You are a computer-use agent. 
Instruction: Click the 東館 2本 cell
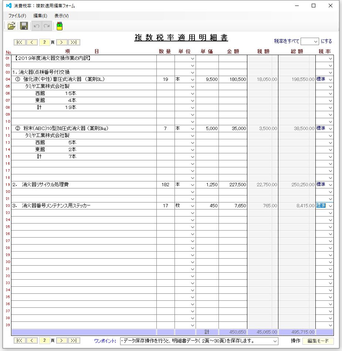click(84, 150)
